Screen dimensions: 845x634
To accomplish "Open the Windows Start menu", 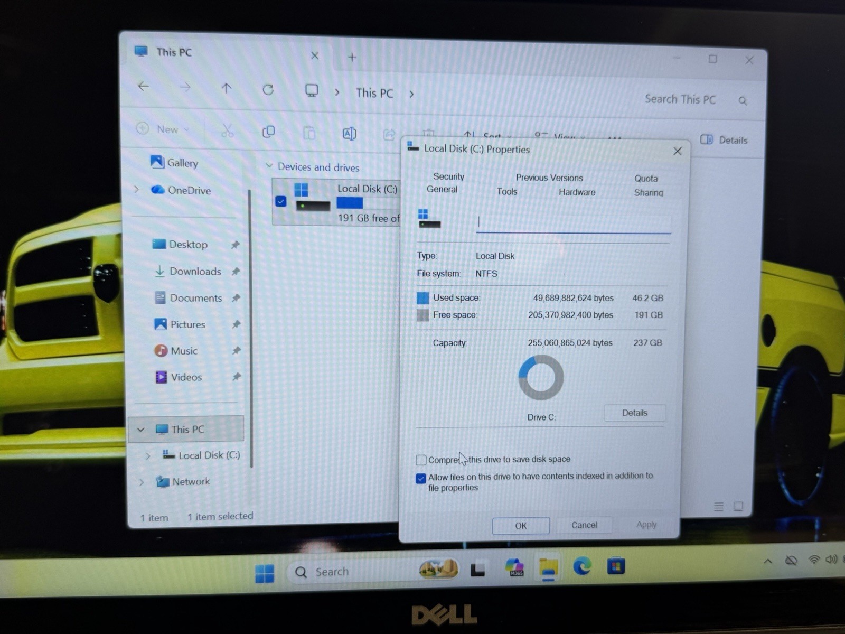I will 265,573.
